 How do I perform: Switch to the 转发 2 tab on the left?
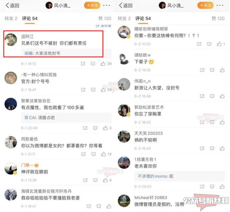point(11,18)
